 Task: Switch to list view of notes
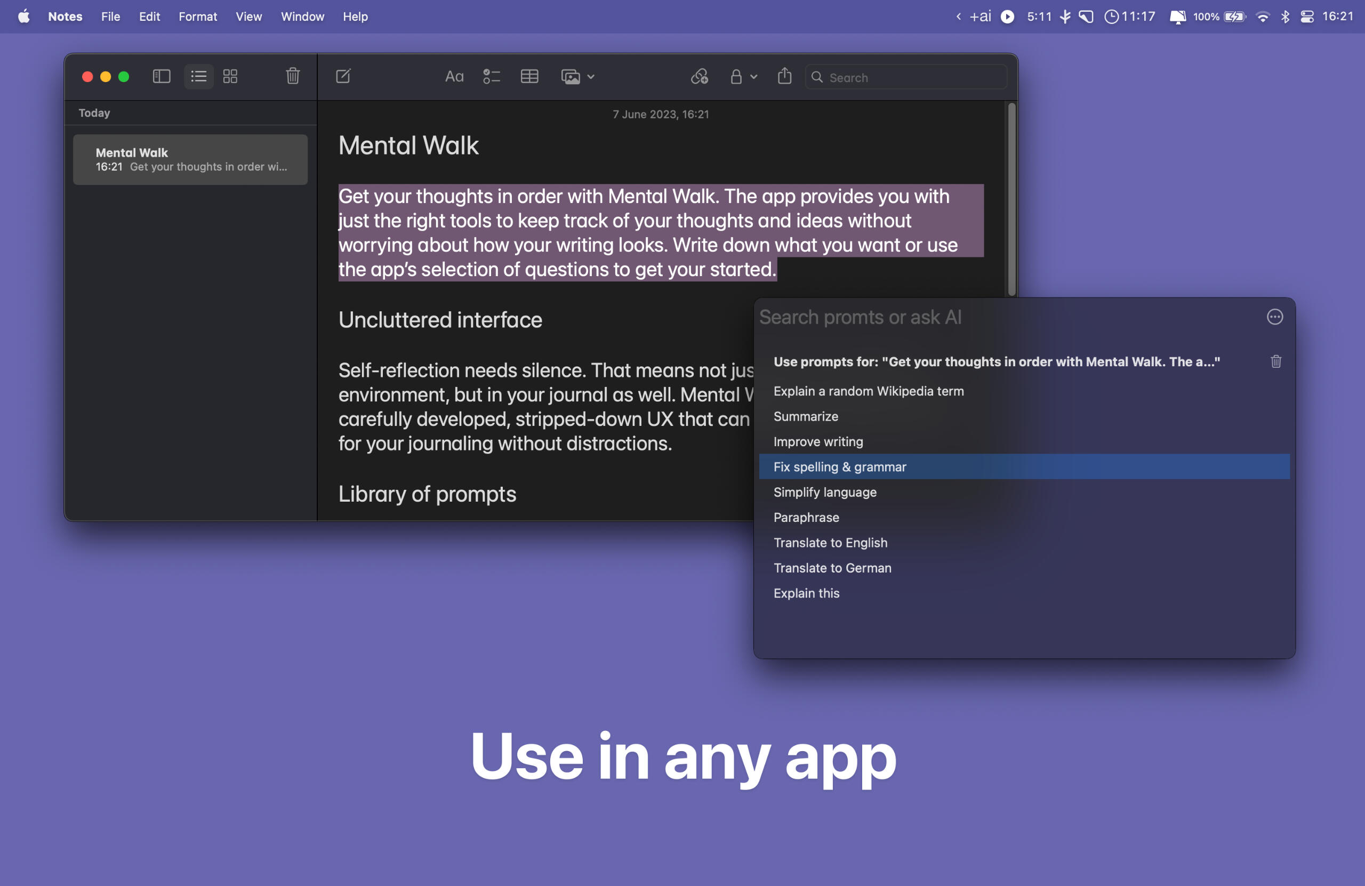[198, 76]
